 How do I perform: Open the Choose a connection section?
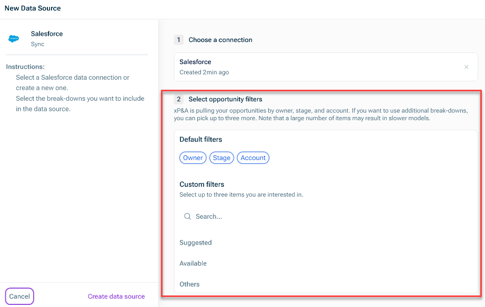(221, 40)
